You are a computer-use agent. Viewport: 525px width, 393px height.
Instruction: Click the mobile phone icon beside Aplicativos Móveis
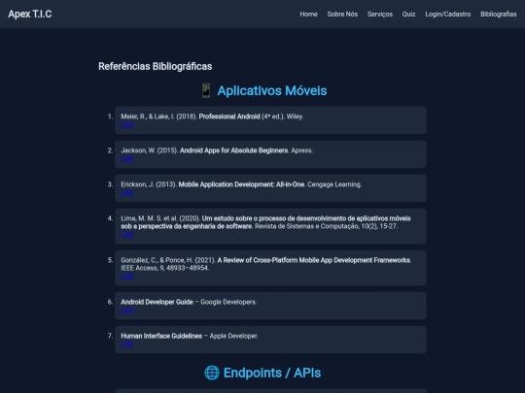(206, 90)
